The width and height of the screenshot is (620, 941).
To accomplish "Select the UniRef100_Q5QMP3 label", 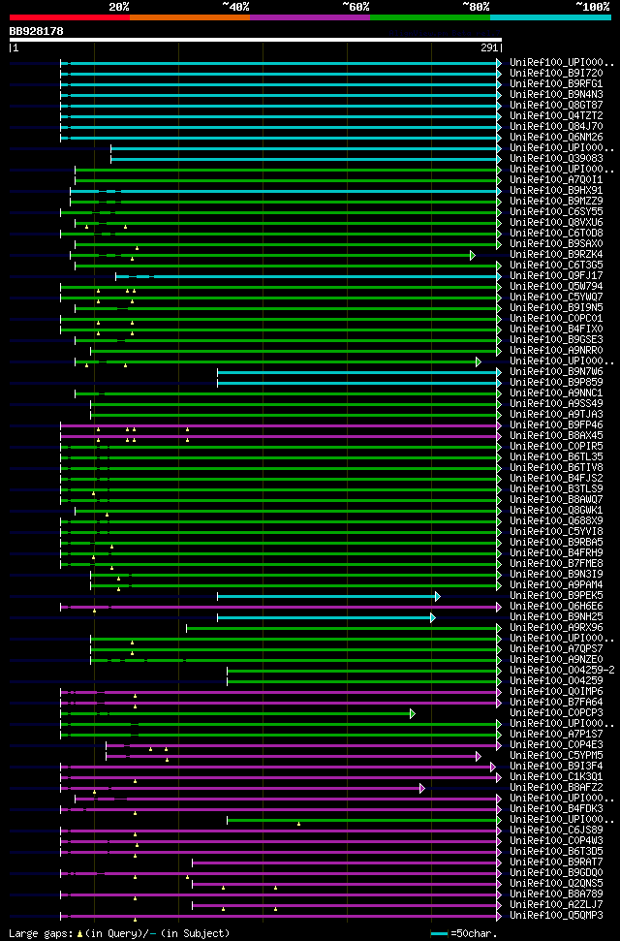I will [556, 916].
